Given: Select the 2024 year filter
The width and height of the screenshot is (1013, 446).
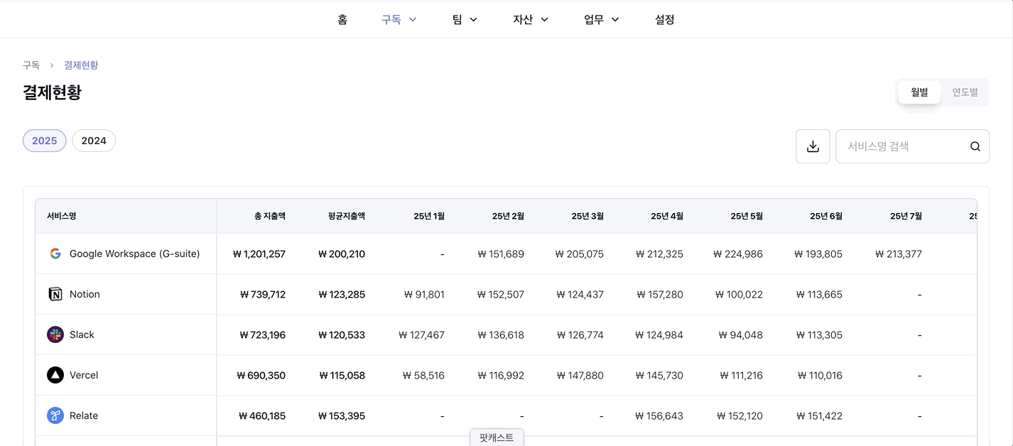Looking at the screenshot, I should pos(94,140).
